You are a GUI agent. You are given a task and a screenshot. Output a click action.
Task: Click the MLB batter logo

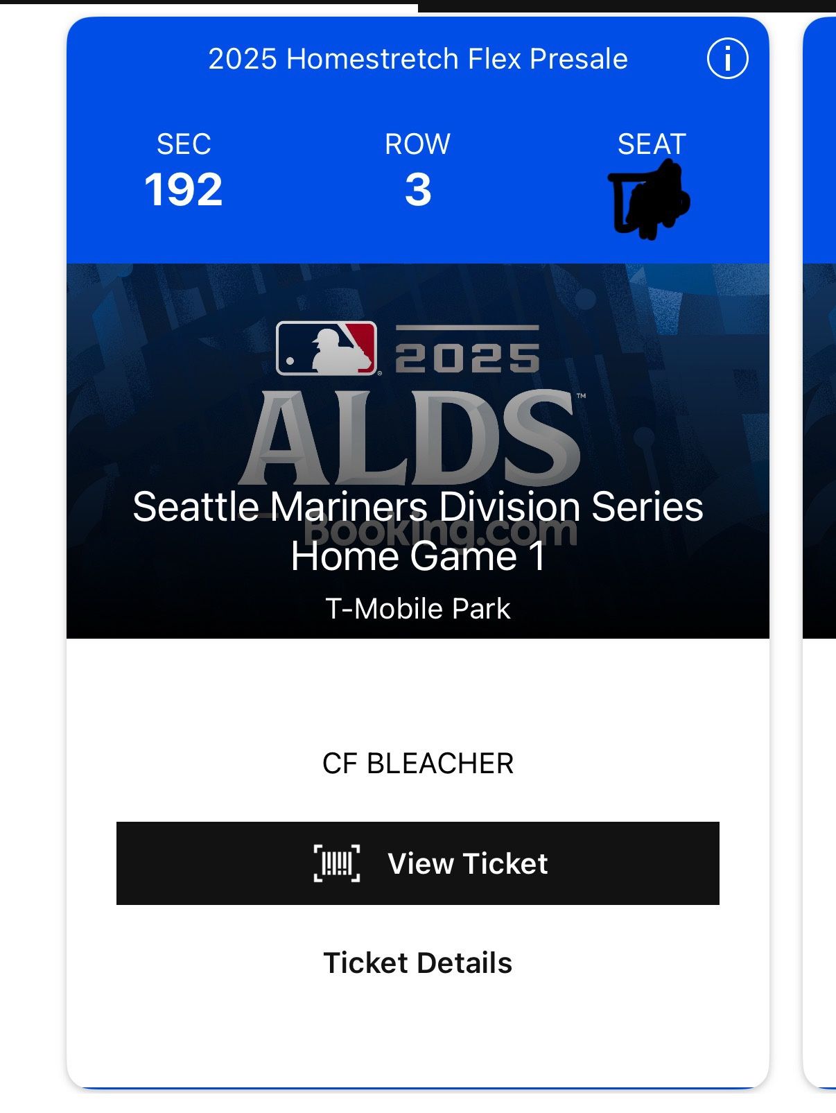[326, 349]
